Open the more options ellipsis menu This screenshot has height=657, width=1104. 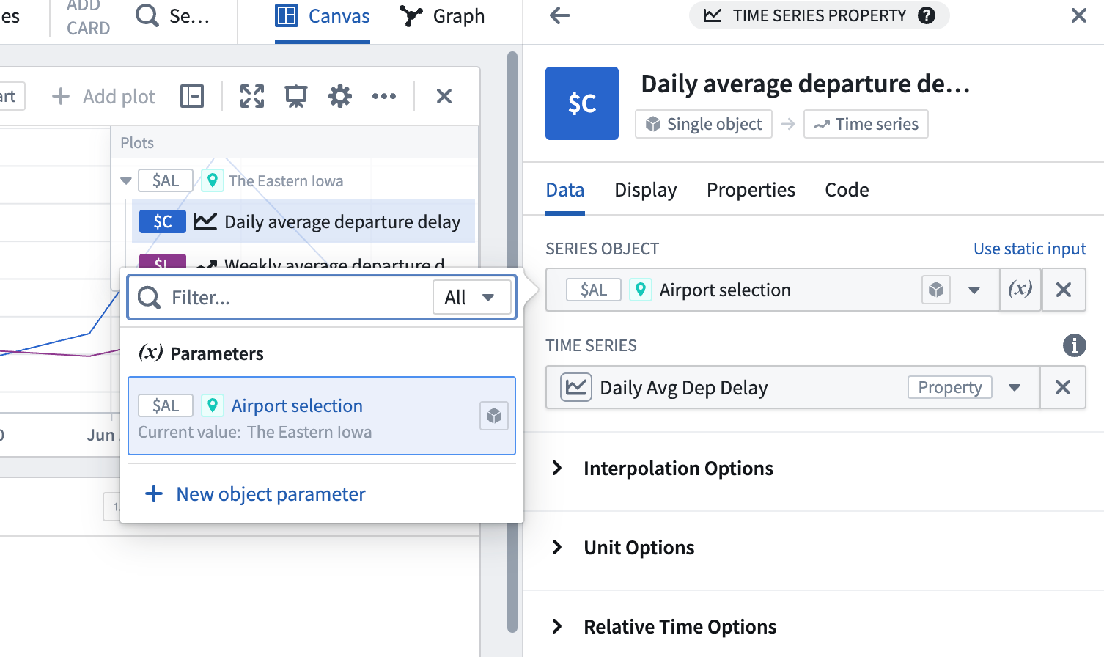(x=384, y=96)
